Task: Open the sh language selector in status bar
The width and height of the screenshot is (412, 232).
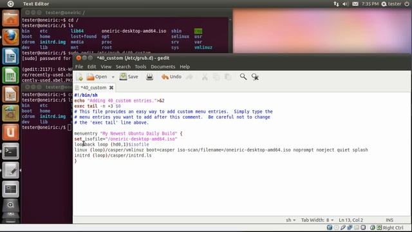Action: (290, 220)
